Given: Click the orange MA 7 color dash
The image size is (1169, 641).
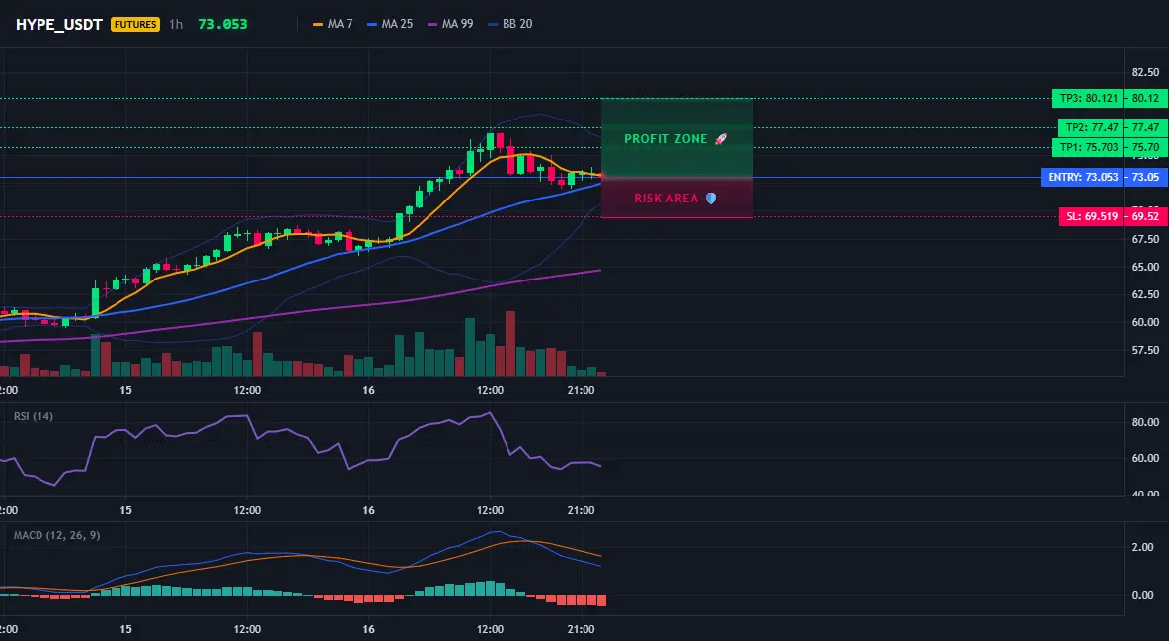Looking at the screenshot, I should (318, 24).
